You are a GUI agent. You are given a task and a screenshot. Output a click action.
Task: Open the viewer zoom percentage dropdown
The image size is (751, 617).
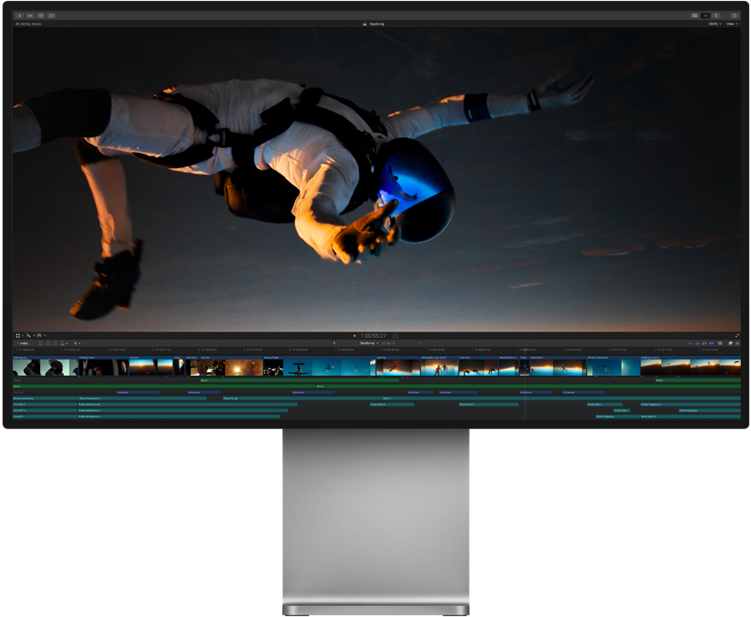click(714, 24)
